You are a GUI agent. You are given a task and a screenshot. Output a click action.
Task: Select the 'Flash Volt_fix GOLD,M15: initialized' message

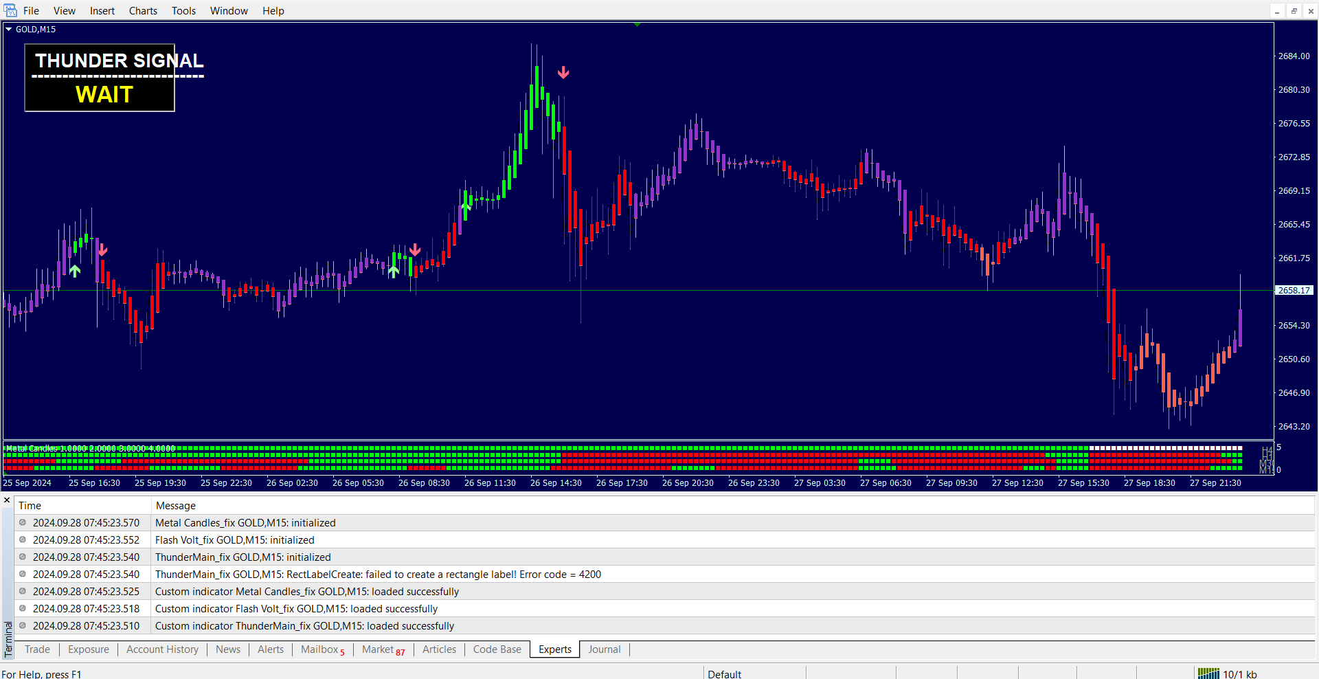(235, 540)
